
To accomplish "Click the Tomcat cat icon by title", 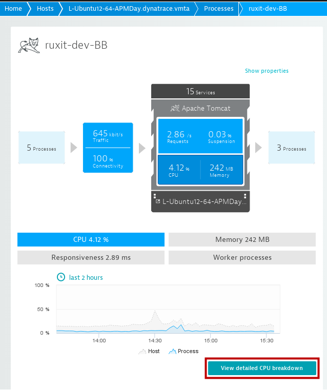I will point(29,45).
